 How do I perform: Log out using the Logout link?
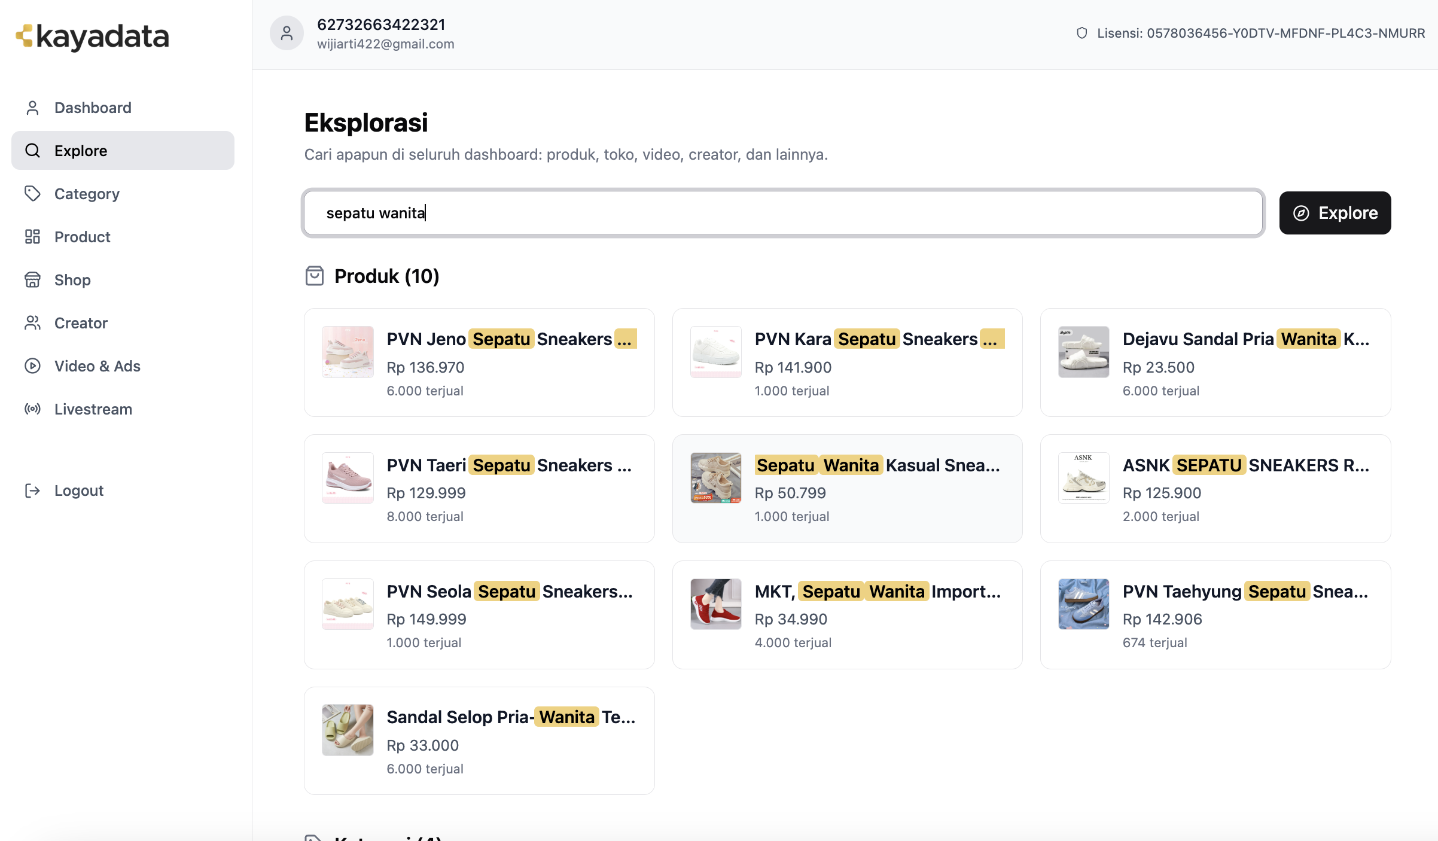[78, 490]
